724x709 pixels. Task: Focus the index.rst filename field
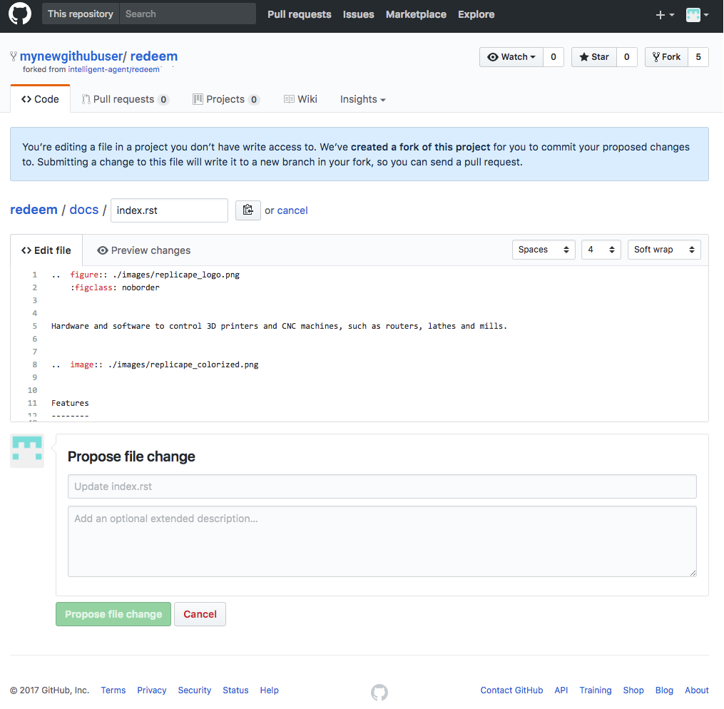pyautogui.click(x=170, y=210)
